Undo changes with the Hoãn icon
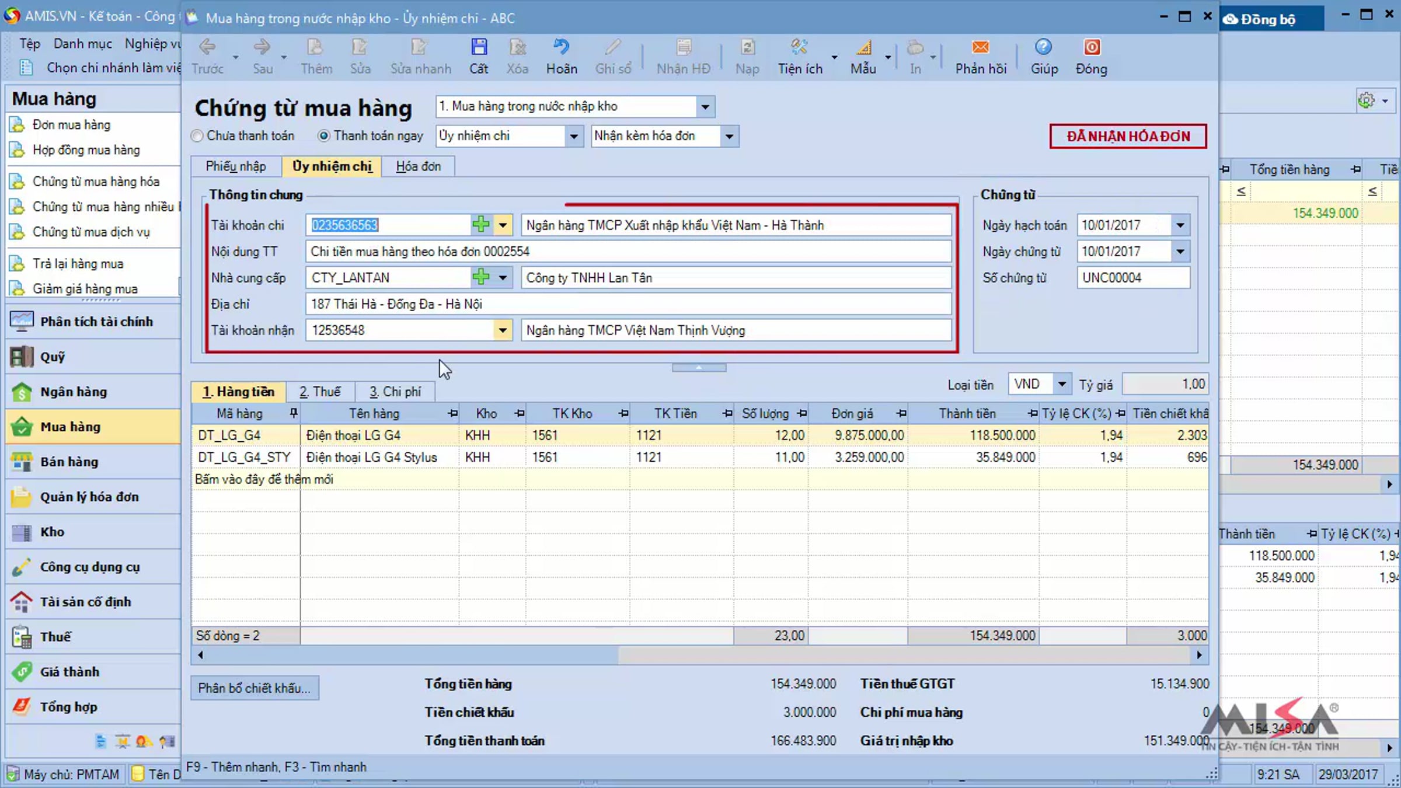The image size is (1401, 788). tap(562, 47)
